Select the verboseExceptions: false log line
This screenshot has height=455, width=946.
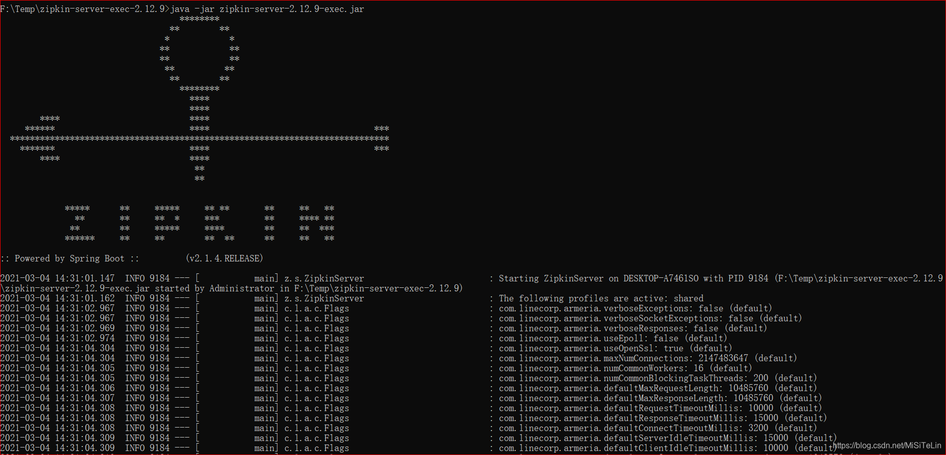(635, 308)
